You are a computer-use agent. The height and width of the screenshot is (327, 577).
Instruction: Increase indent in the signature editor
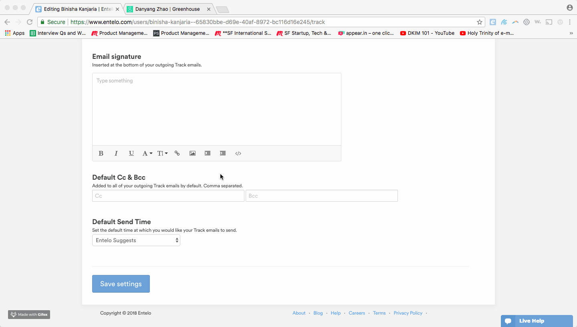click(208, 153)
